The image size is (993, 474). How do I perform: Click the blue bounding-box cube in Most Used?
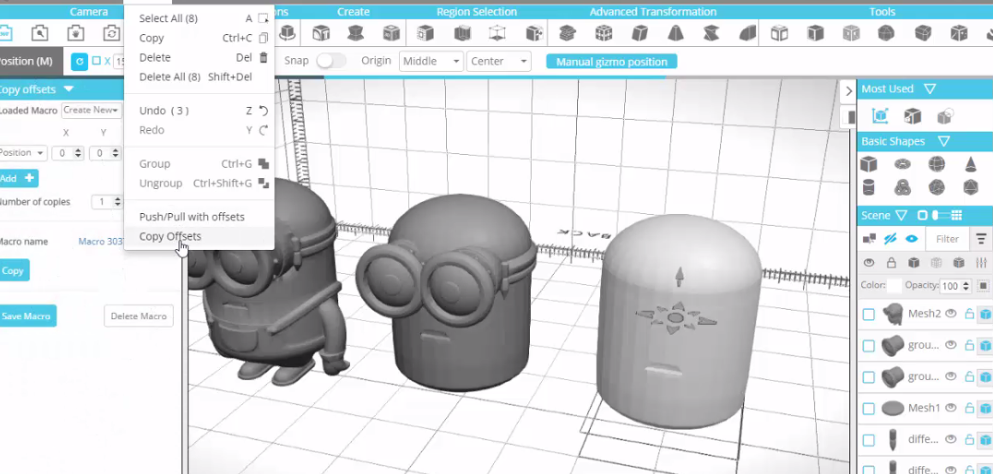coord(879,116)
